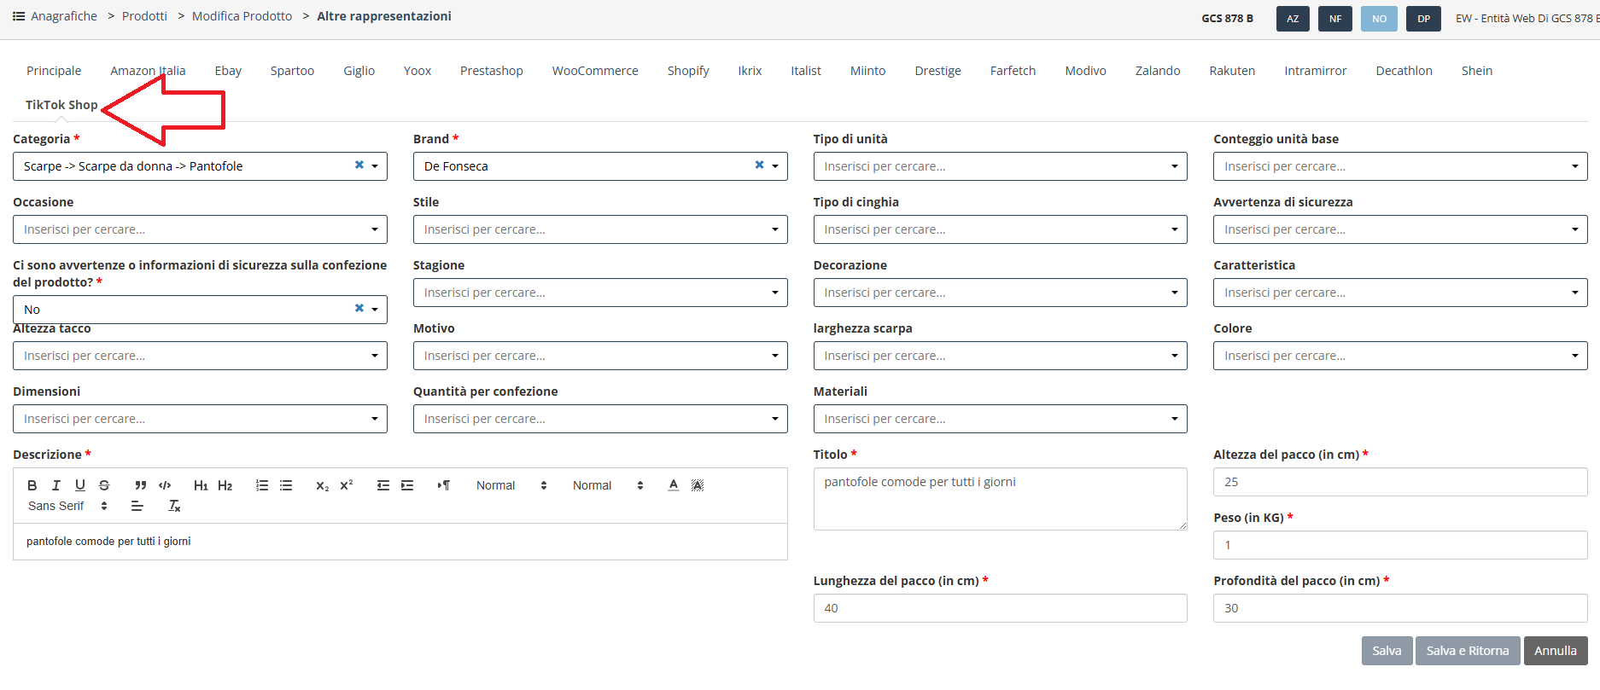Insert a numbered list
The height and width of the screenshot is (690, 1600).
pyautogui.click(x=262, y=485)
